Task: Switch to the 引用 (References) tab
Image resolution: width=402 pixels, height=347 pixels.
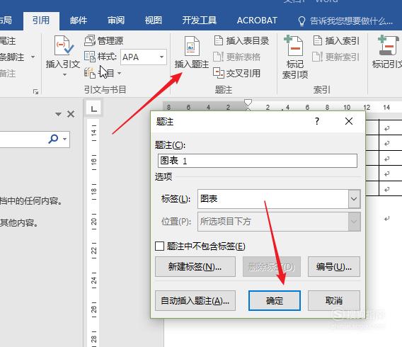Action: click(41, 21)
